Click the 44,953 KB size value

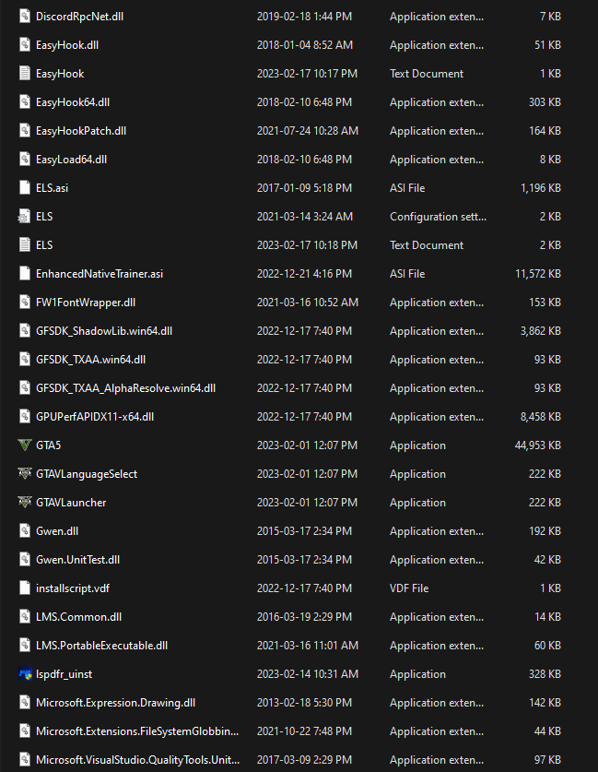coord(538,445)
